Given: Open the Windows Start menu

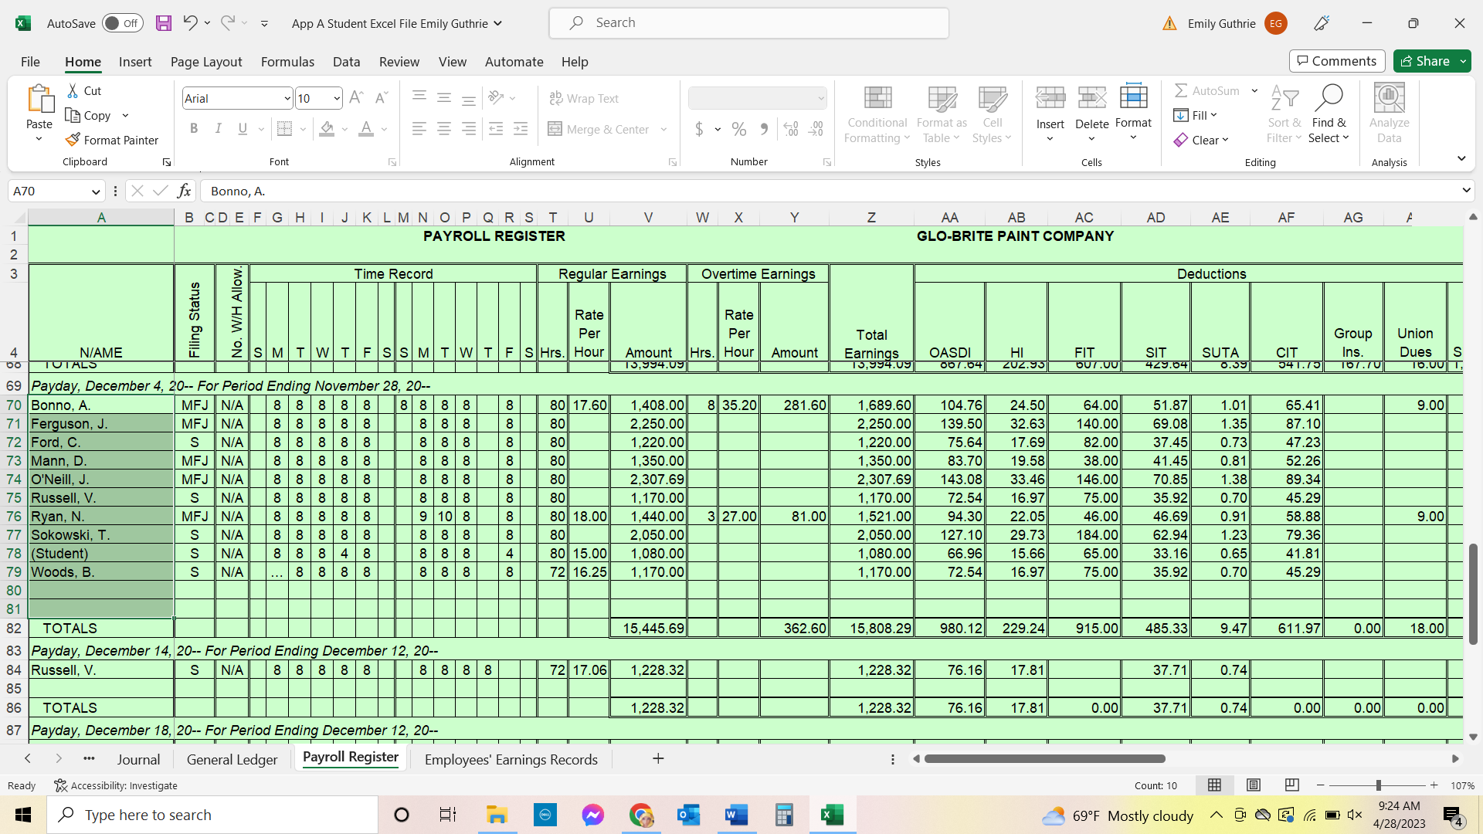Looking at the screenshot, I should (x=23, y=815).
